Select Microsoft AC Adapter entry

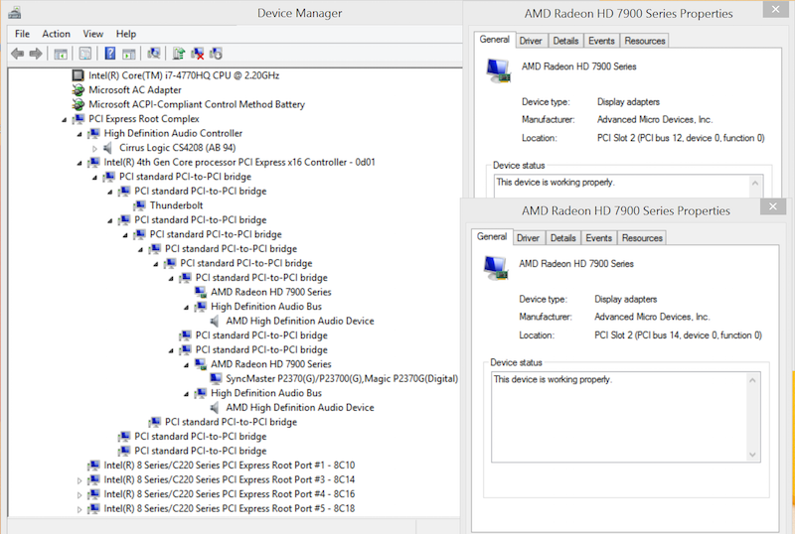[x=135, y=90]
